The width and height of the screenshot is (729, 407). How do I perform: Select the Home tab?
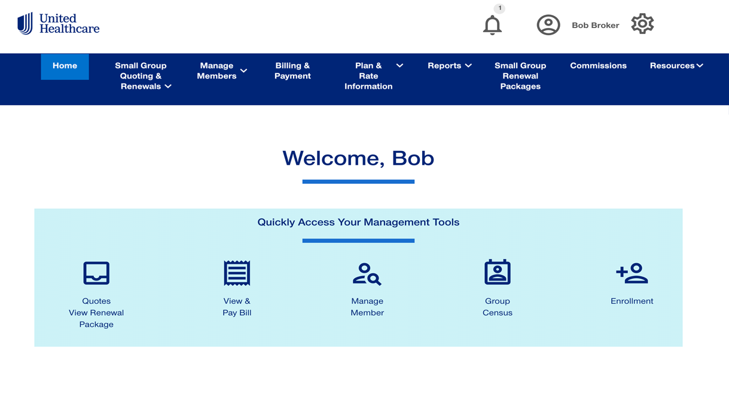click(x=65, y=66)
